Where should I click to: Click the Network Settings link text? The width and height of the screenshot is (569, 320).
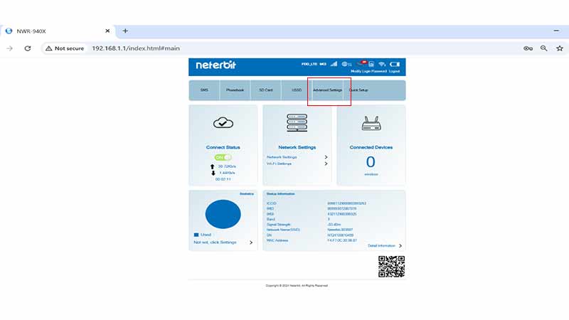tap(282, 157)
